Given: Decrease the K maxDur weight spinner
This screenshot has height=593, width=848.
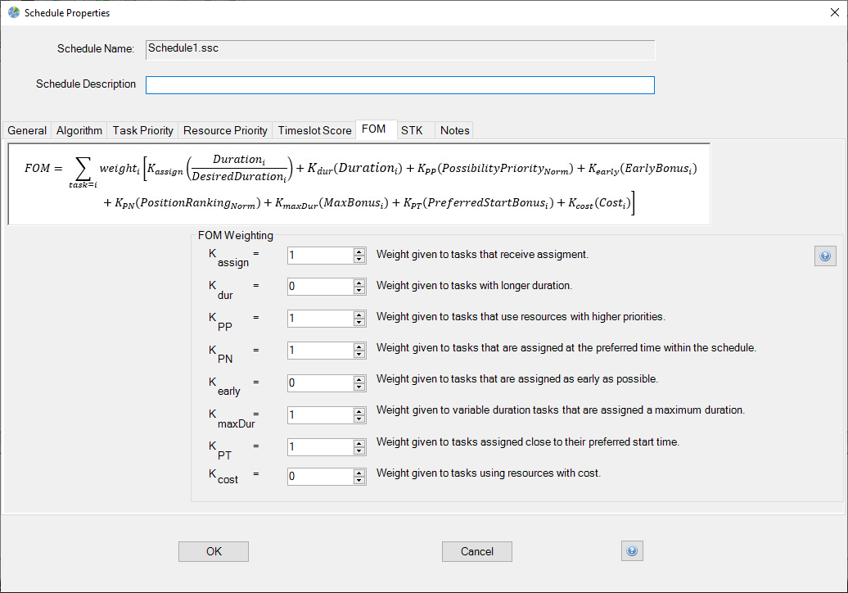Looking at the screenshot, I should pos(359,419).
